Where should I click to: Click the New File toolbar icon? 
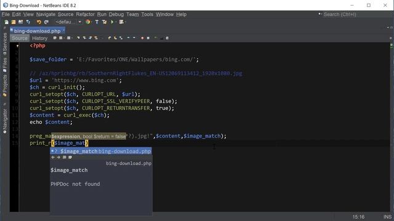6,22
